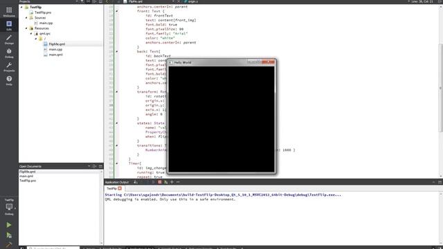This screenshot has width=443, height=249.
Task: Fold the transform: Rotation block
Action: click(117, 92)
